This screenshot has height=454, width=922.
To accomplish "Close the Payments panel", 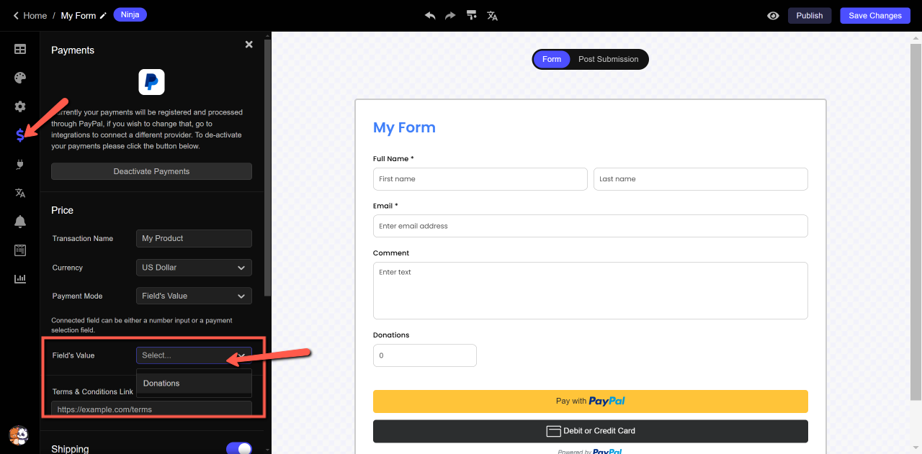I will point(249,45).
